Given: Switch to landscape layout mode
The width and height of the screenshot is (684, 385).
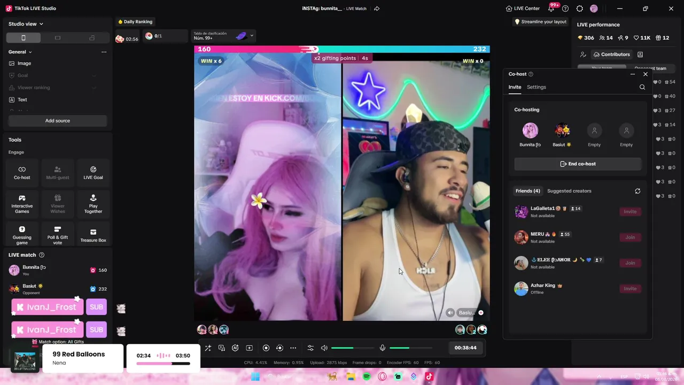Looking at the screenshot, I should (x=58, y=37).
